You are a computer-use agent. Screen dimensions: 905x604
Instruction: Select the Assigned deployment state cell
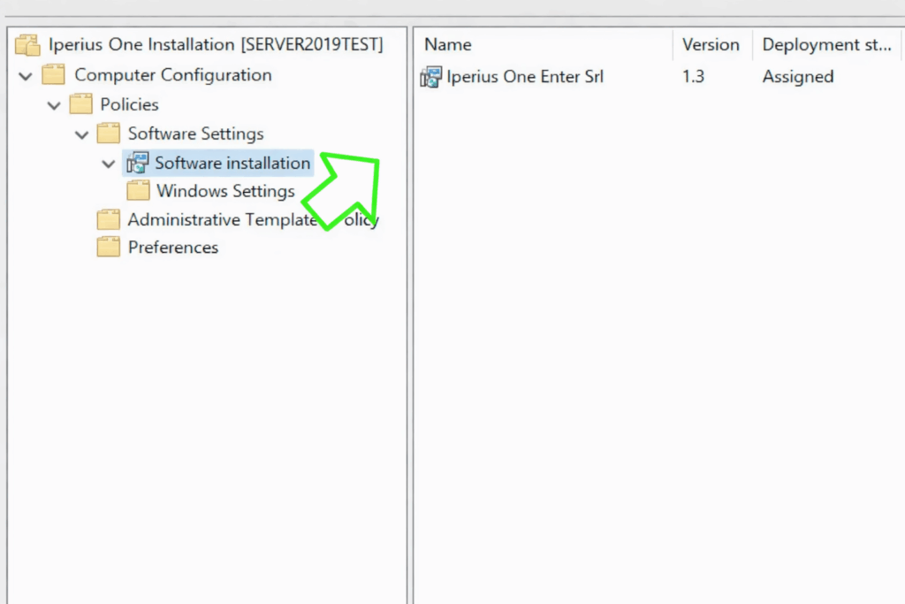[797, 77]
